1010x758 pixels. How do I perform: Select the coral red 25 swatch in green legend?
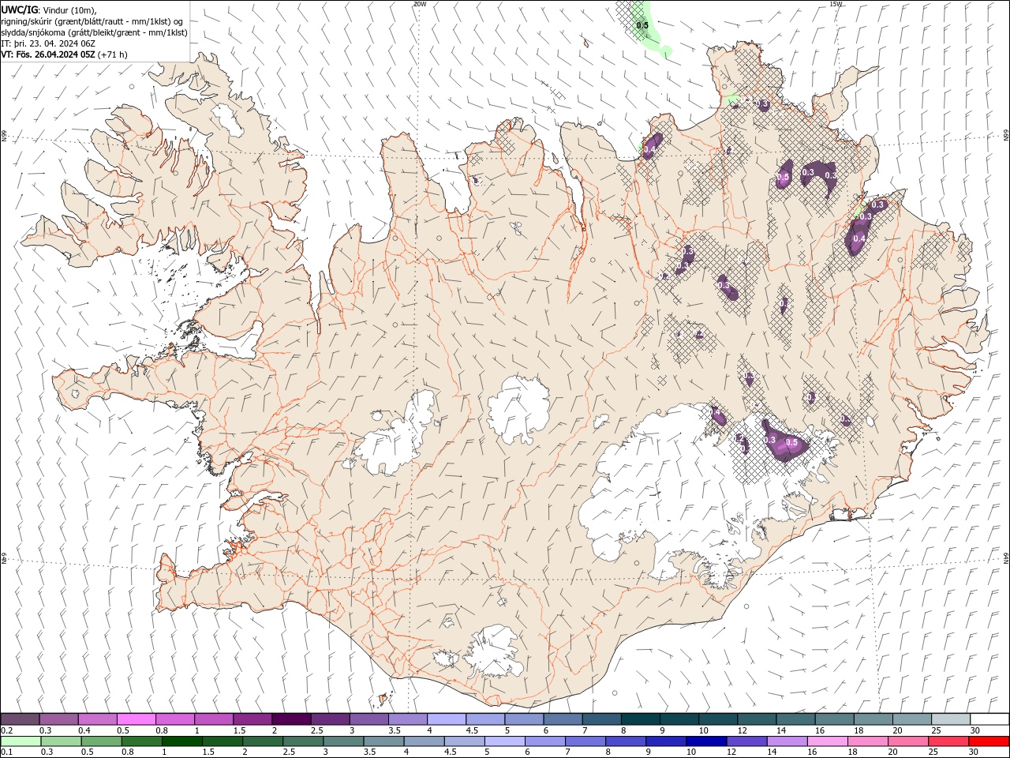948,741
